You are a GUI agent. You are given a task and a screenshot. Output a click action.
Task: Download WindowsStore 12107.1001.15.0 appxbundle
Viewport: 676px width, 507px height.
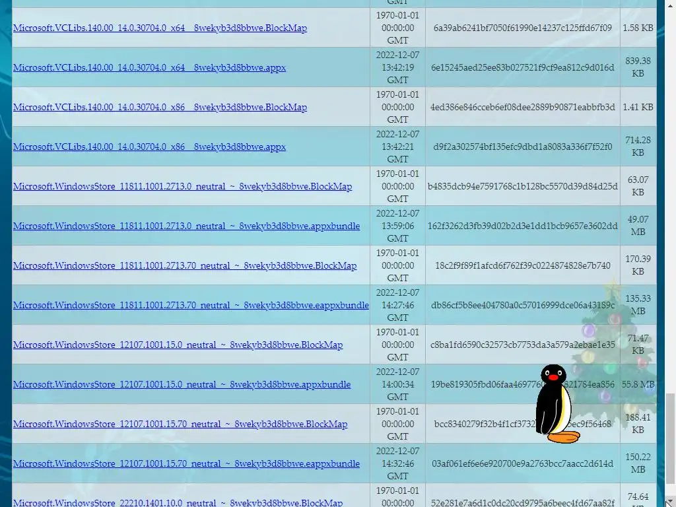182,385
